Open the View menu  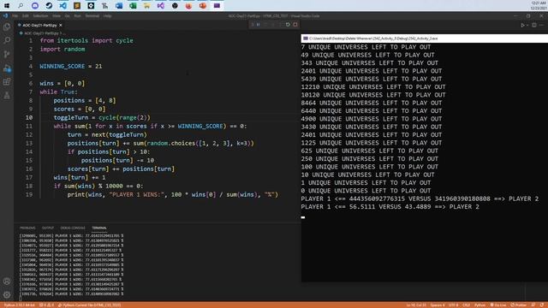click(57, 15)
